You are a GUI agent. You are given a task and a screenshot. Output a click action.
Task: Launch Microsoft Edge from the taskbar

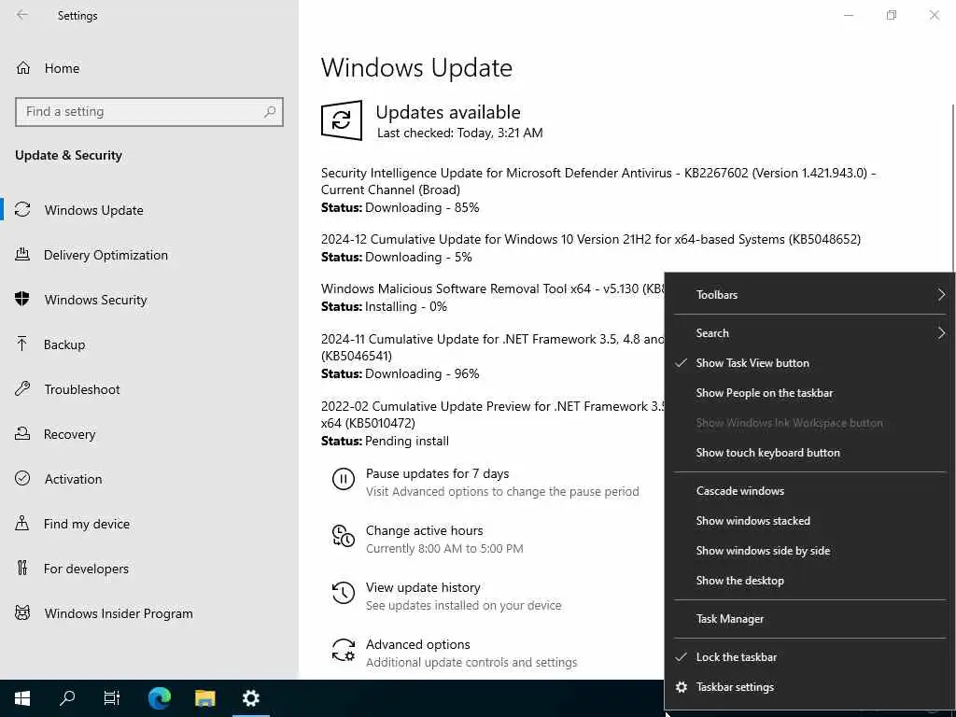click(160, 698)
